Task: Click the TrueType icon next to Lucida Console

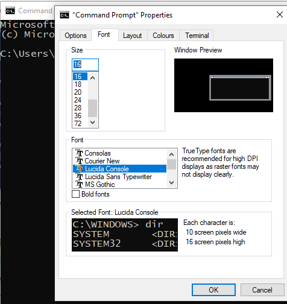Action: (79, 169)
